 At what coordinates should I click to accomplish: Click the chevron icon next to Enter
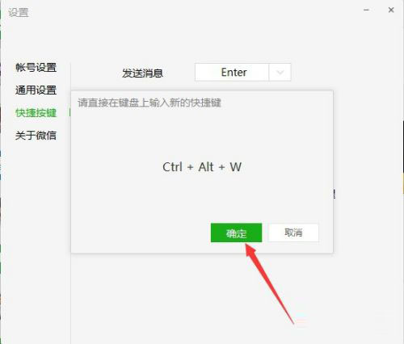click(x=280, y=73)
